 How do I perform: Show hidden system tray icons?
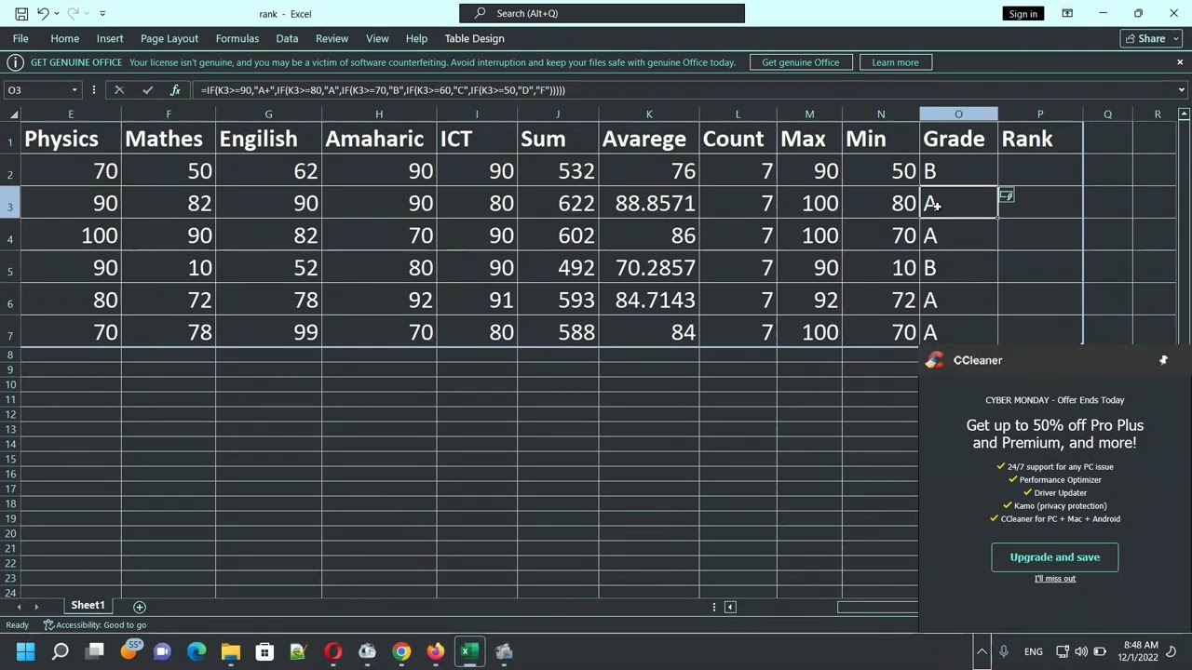point(982,651)
